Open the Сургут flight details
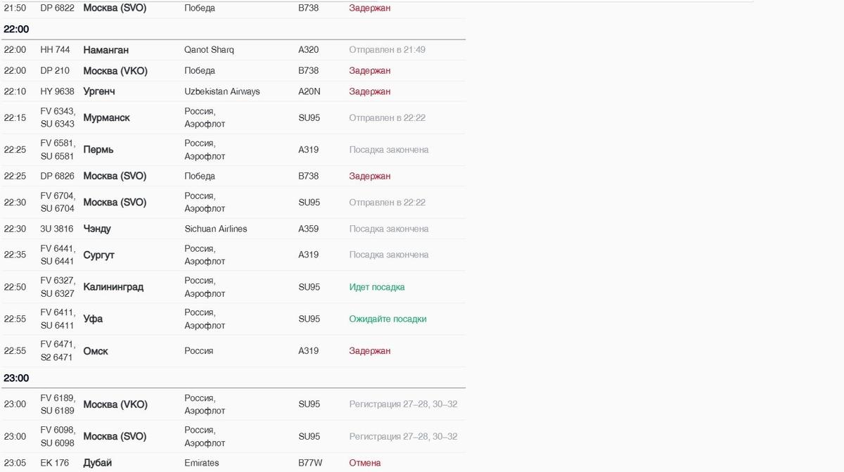Viewport: 844px width, 472px height. coord(98,255)
